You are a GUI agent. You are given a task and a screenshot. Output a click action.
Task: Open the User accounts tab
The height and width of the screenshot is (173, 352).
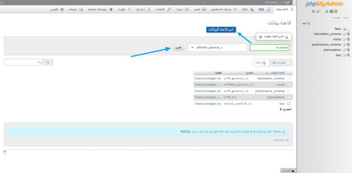[x=224, y=9]
